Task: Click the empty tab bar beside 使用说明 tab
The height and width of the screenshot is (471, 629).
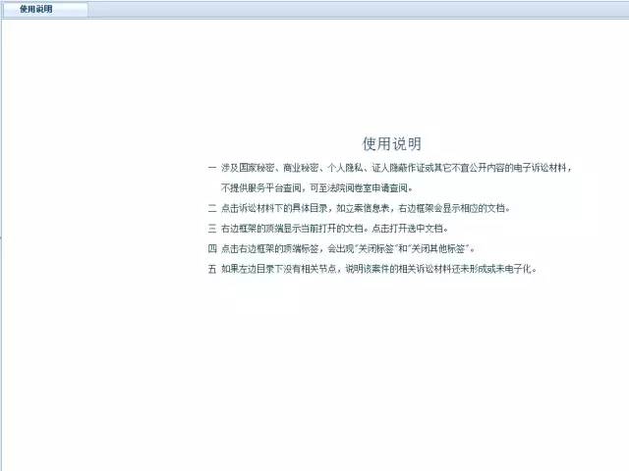Action: click(354, 10)
